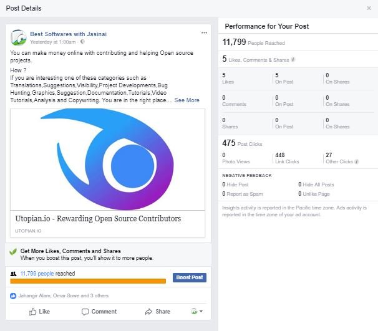Click the people reached group icon
Screen dimensions: 378x331
pos(13,274)
